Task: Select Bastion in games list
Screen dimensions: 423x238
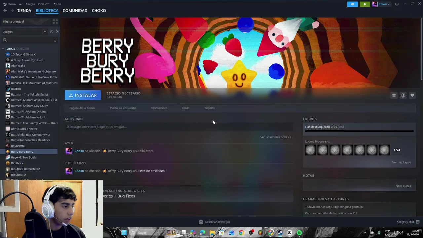Action: [30, 89]
